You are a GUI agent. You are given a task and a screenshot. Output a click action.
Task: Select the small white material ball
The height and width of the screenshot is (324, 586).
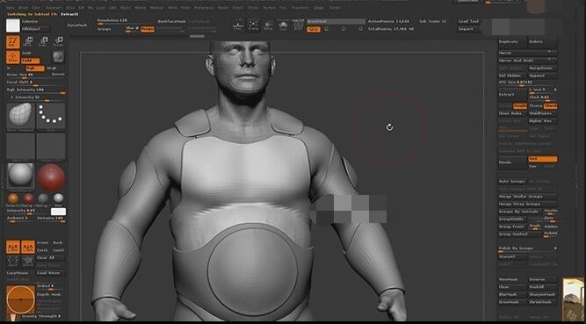[58, 198]
